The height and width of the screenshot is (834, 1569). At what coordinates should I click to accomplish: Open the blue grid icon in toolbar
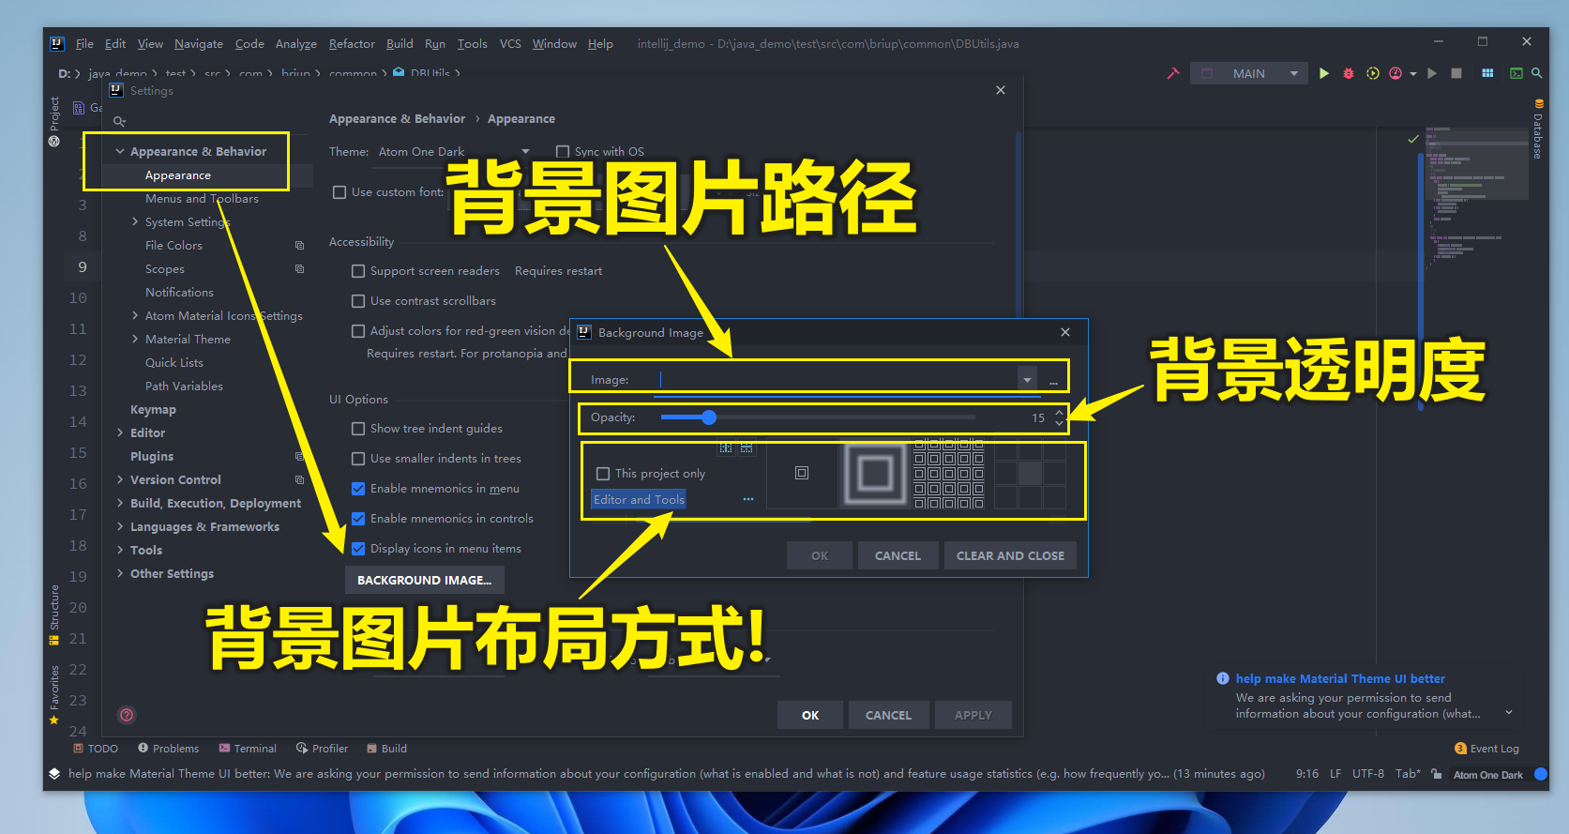pos(1487,73)
